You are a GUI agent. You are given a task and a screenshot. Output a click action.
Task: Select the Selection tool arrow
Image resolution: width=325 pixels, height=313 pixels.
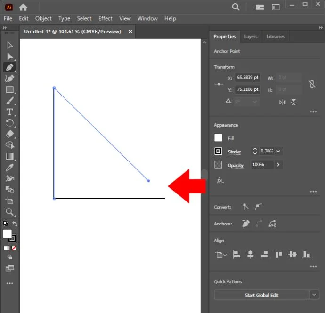point(9,45)
